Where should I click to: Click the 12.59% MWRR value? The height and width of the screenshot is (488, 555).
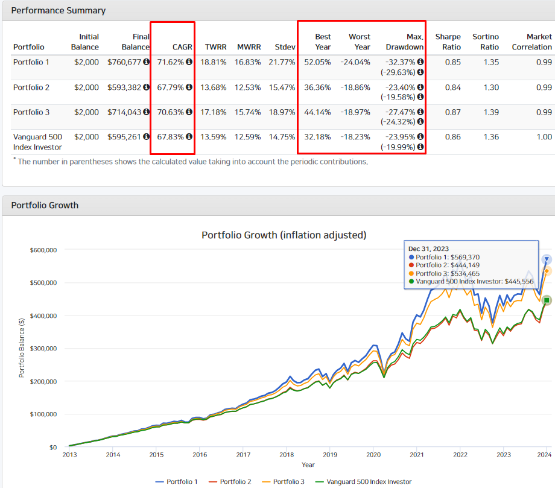click(247, 136)
